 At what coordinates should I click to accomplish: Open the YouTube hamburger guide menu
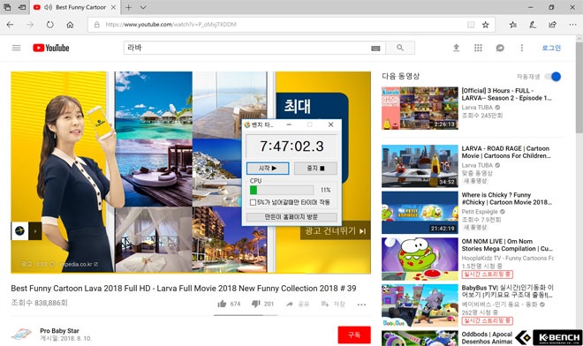coord(17,48)
